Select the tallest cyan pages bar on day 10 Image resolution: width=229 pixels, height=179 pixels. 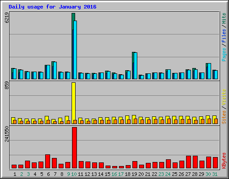(75, 50)
